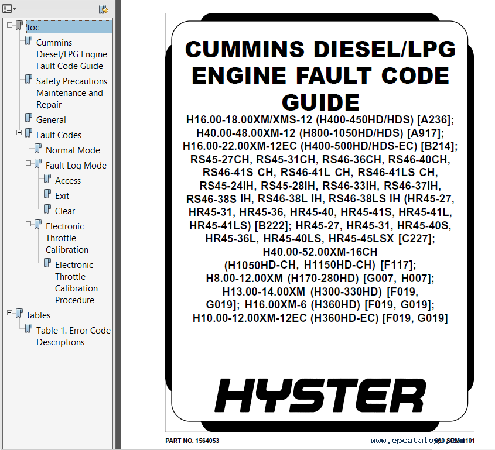495x450 pixels.
Task: Open the bookmarks options menu dropdown
Action: 9,9
